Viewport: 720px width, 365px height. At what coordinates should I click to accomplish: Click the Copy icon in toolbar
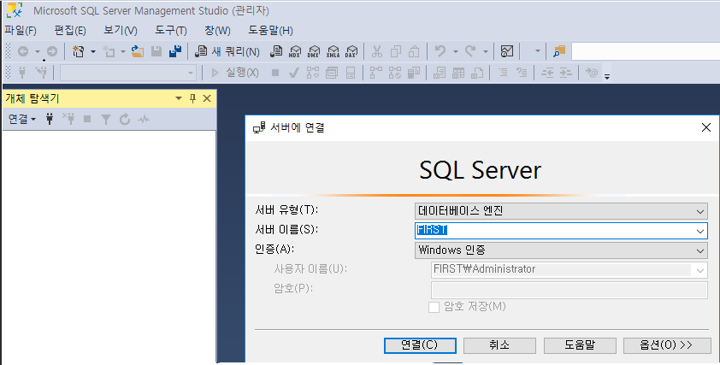coord(395,51)
